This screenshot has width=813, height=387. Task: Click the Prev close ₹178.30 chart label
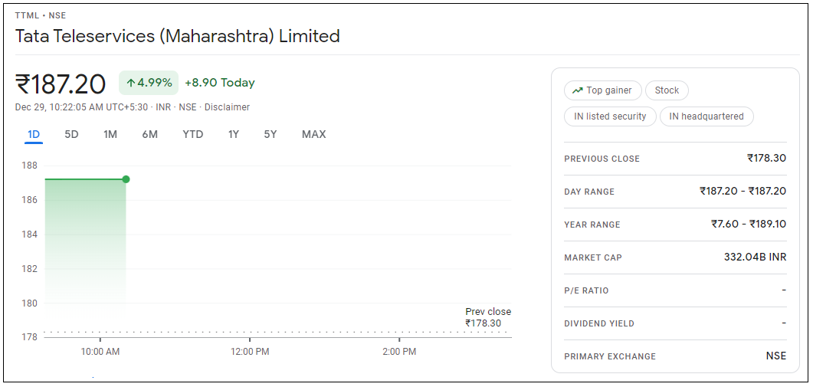click(x=488, y=317)
